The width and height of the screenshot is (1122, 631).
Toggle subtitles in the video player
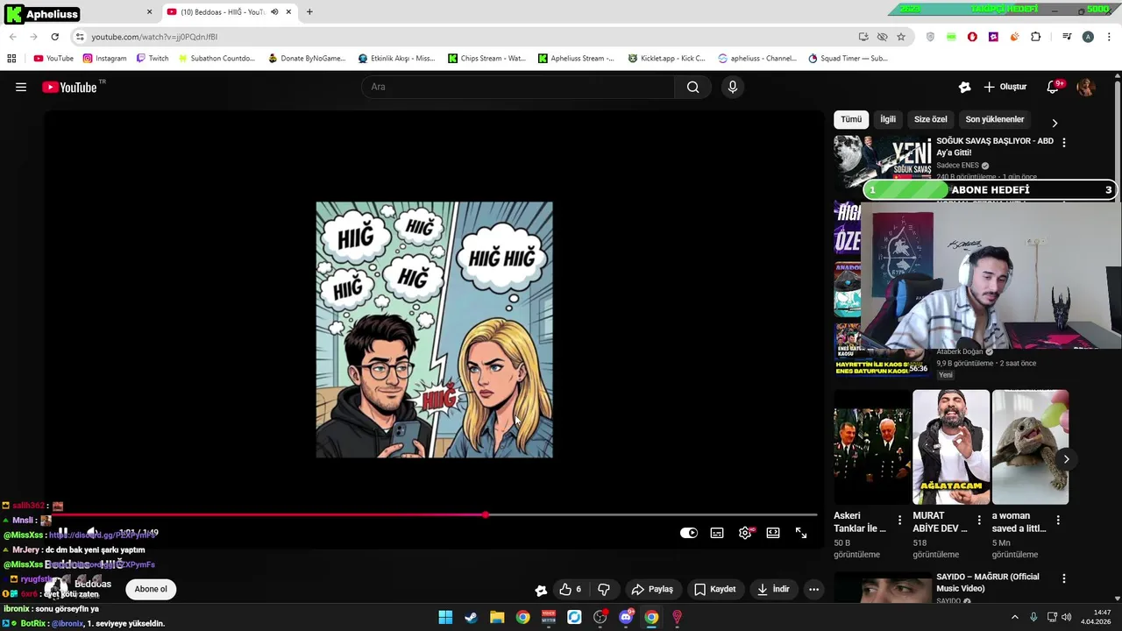tap(717, 533)
